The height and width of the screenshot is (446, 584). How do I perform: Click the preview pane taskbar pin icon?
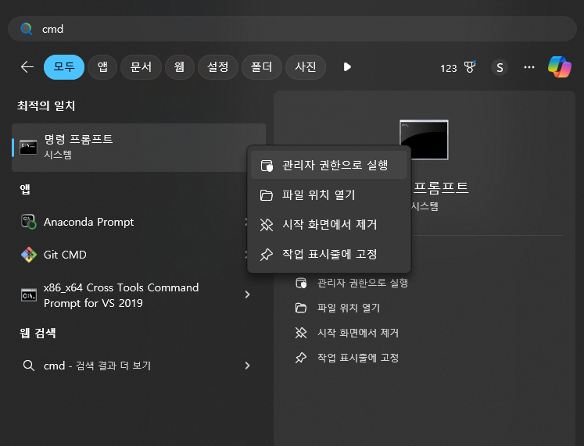(x=301, y=358)
